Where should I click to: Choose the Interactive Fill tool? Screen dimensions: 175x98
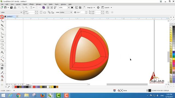(x=2, y=76)
